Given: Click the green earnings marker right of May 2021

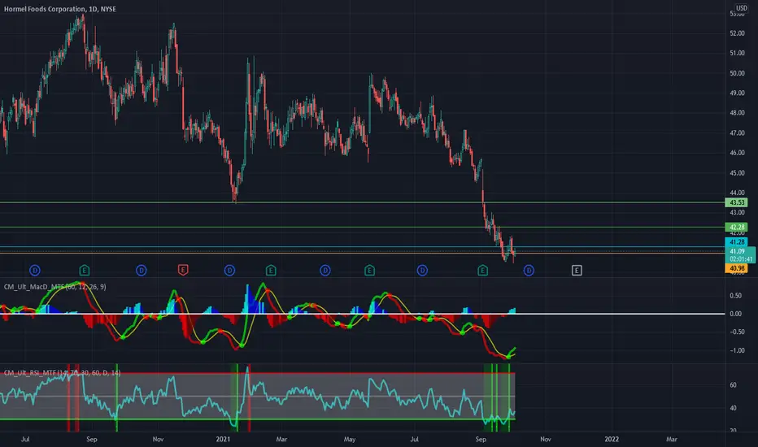Looking at the screenshot, I should [x=369, y=271].
